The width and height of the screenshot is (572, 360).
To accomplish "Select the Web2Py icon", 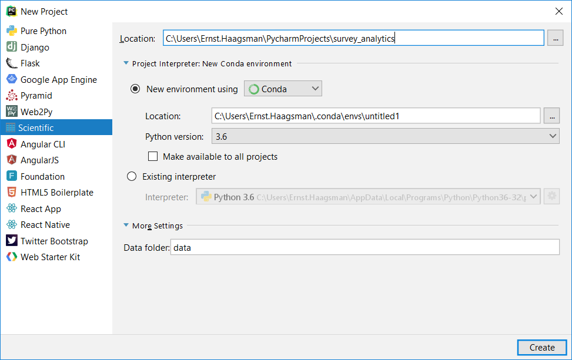I will (12, 111).
